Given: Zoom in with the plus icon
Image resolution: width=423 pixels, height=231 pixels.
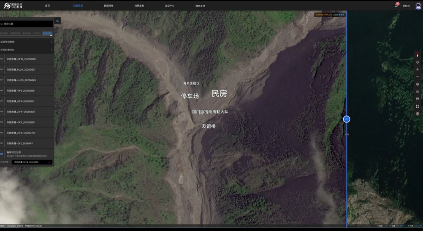Looking at the screenshot, I should click(x=418, y=69).
